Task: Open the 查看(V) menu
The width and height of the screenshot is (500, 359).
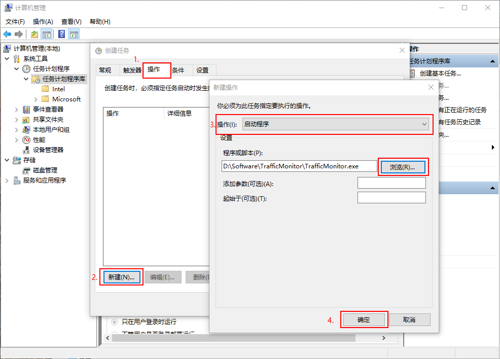Action: point(72,22)
